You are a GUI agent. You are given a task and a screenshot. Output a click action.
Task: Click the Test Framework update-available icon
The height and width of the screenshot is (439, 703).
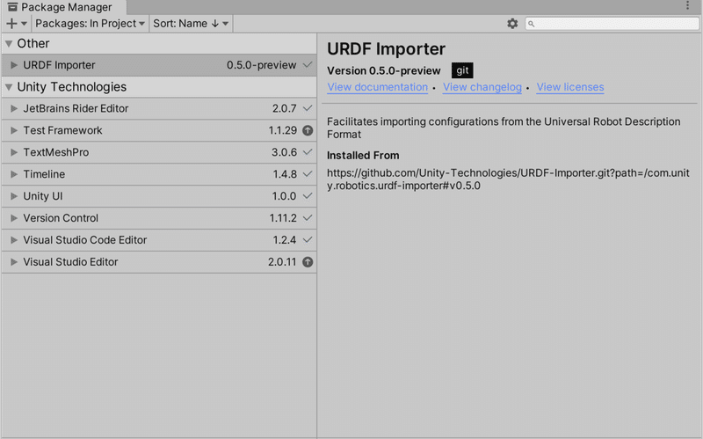point(308,130)
